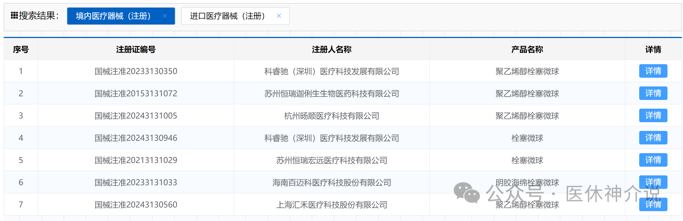Close the 进口医疗器械（注册）tab with its X icon
Screen dimensions: 683x221
click(279, 16)
